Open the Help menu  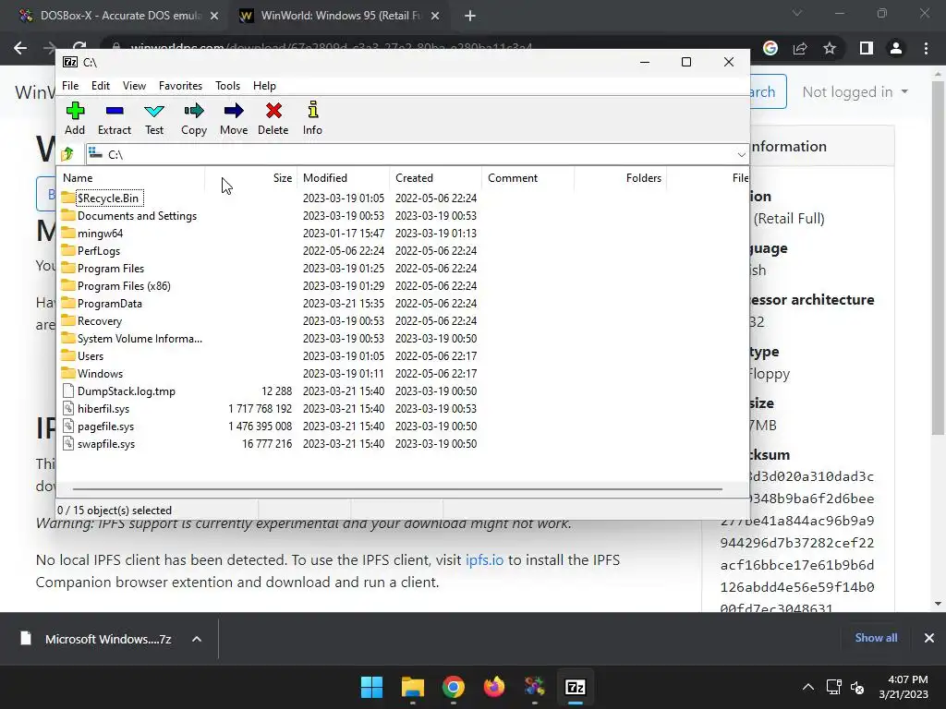coord(264,86)
